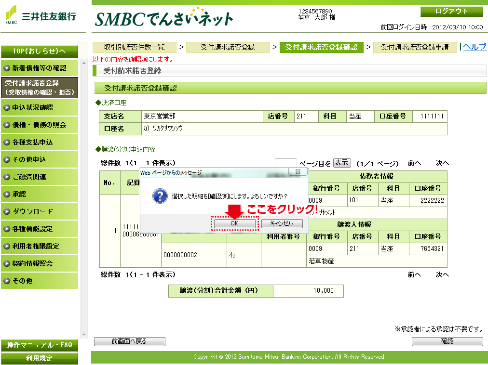Close the Web page message dialog
This screenshot has height=365, width=488.
(298, 171)
